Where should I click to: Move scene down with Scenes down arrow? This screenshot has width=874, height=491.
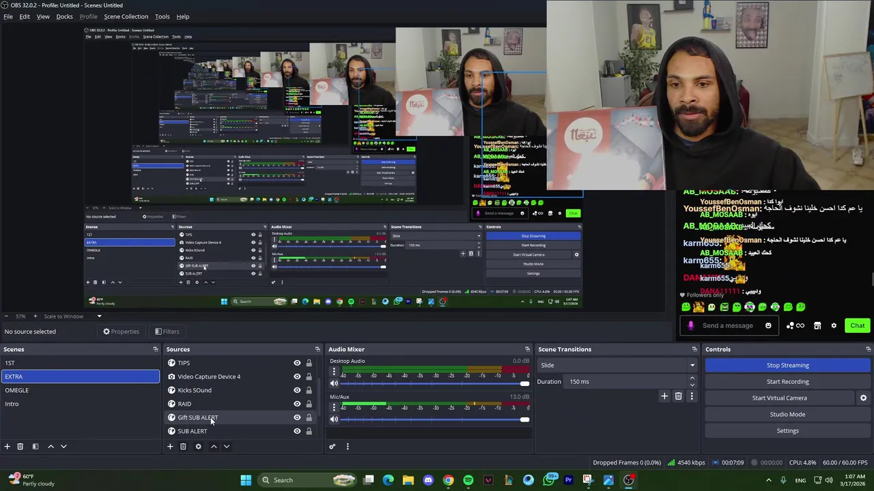(x=64, y=447)
